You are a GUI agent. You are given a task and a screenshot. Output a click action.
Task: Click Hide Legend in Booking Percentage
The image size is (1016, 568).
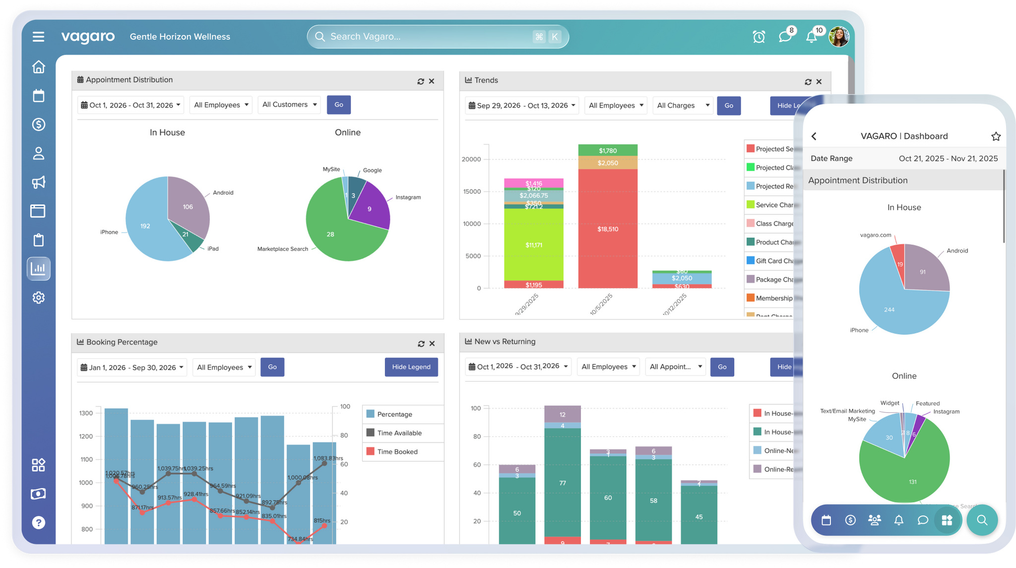pos(411,367)
